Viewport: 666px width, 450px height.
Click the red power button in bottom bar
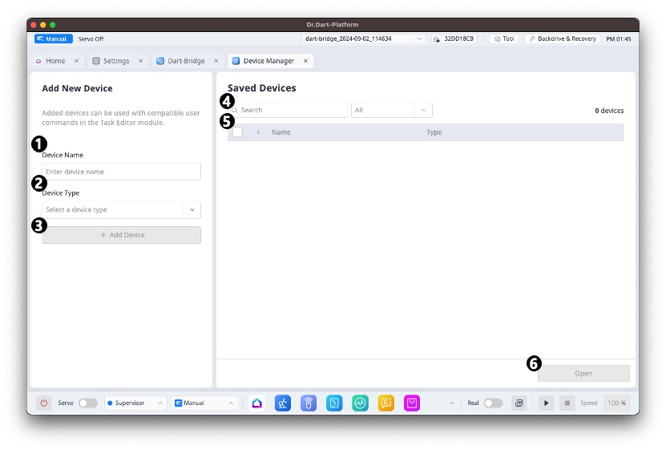[44, 403]
